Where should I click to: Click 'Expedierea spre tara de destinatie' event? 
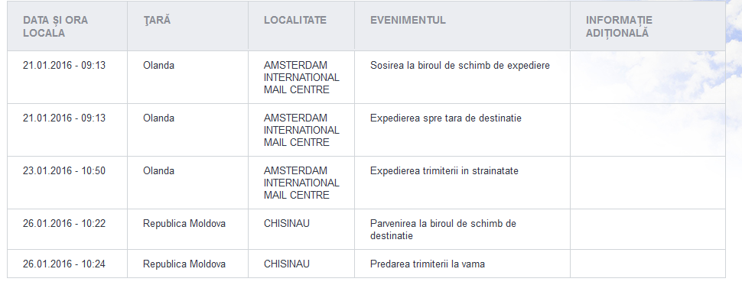click(446, 118)
